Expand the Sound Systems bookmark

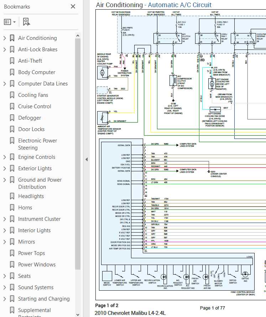coord(5,287)
